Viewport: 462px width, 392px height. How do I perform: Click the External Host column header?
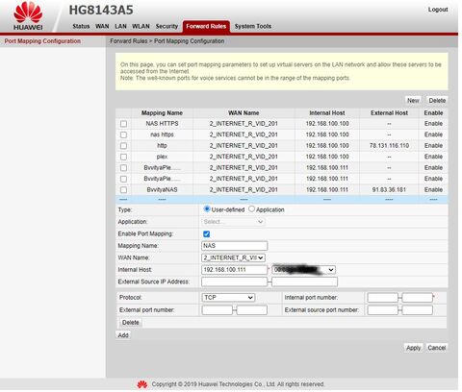(389, 113)
